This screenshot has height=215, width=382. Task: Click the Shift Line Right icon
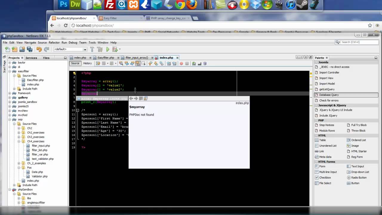[175, 63]
